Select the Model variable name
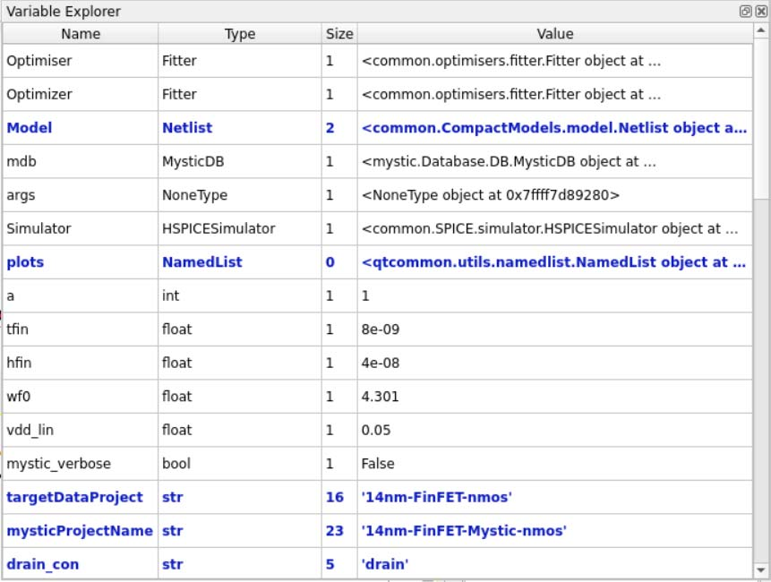This screenshot has width=771, height=582. (x=30, y=128)
